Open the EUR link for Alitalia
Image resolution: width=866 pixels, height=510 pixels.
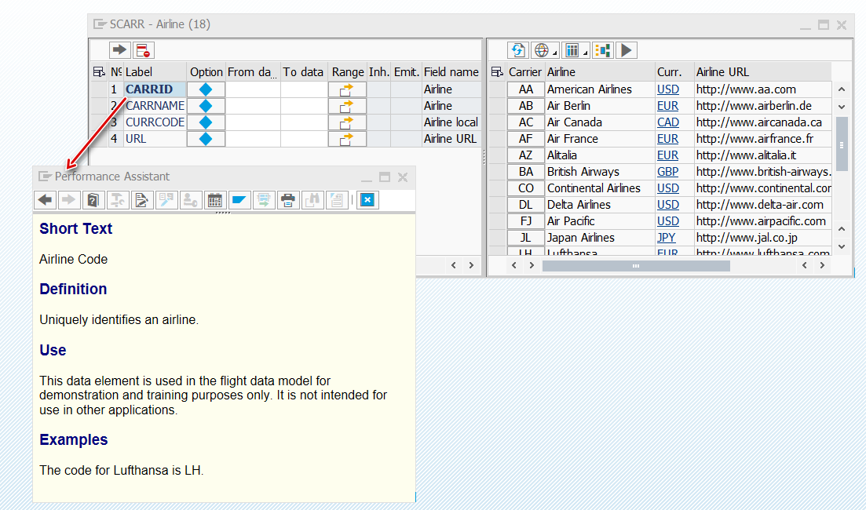[x=667, y=155]
